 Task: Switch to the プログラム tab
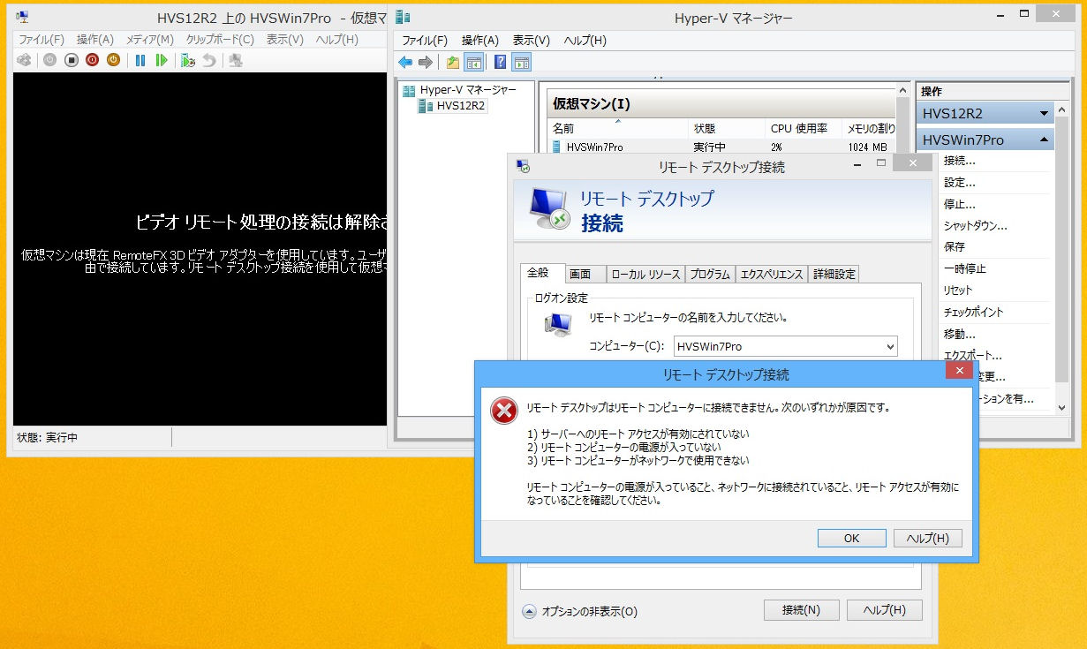click(710, 274)
